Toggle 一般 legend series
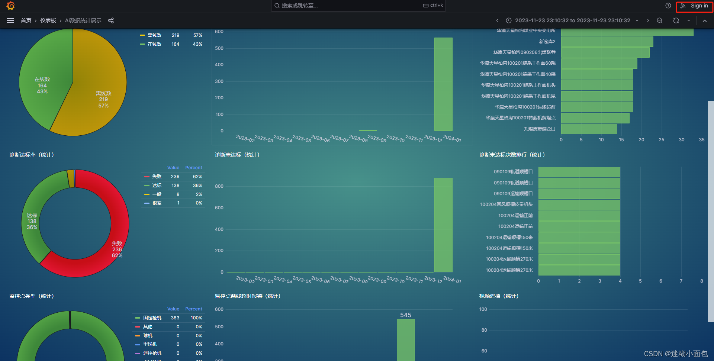The width and height of the screenshot is (714, 361). click(x=157, y=194)
